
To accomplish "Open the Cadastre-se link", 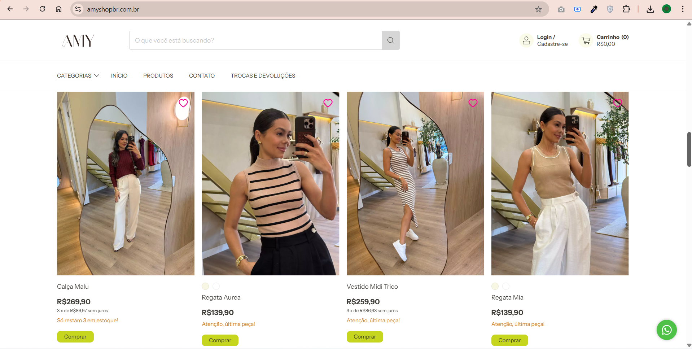I will 552,44.
